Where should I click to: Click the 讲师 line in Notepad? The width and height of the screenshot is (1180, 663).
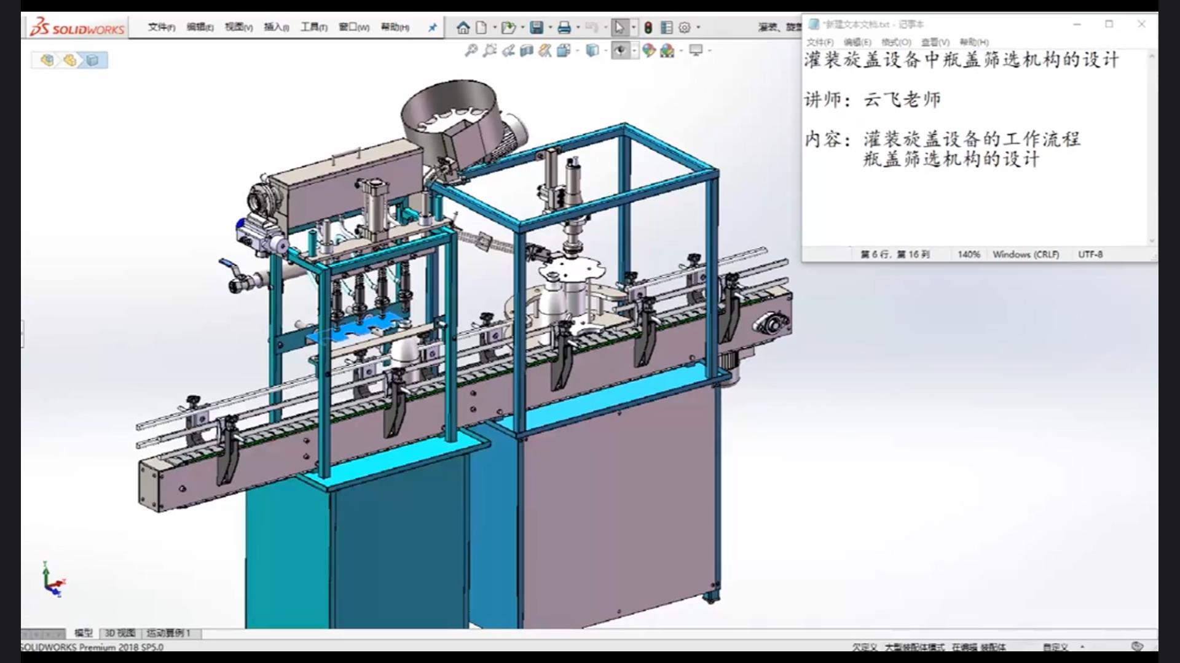pyautogui.click(x=873, y=99)
